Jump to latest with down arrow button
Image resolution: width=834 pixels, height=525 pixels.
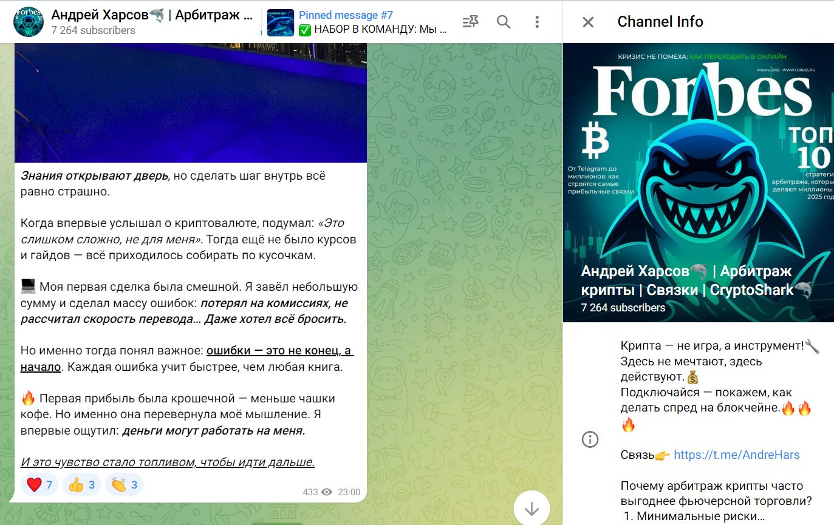(x=532, y=509)
